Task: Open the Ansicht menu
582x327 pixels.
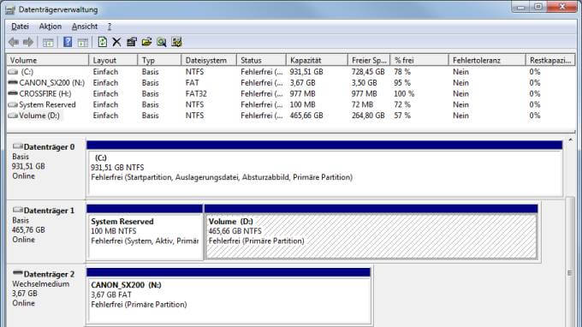Action: (x=85, y=27)
